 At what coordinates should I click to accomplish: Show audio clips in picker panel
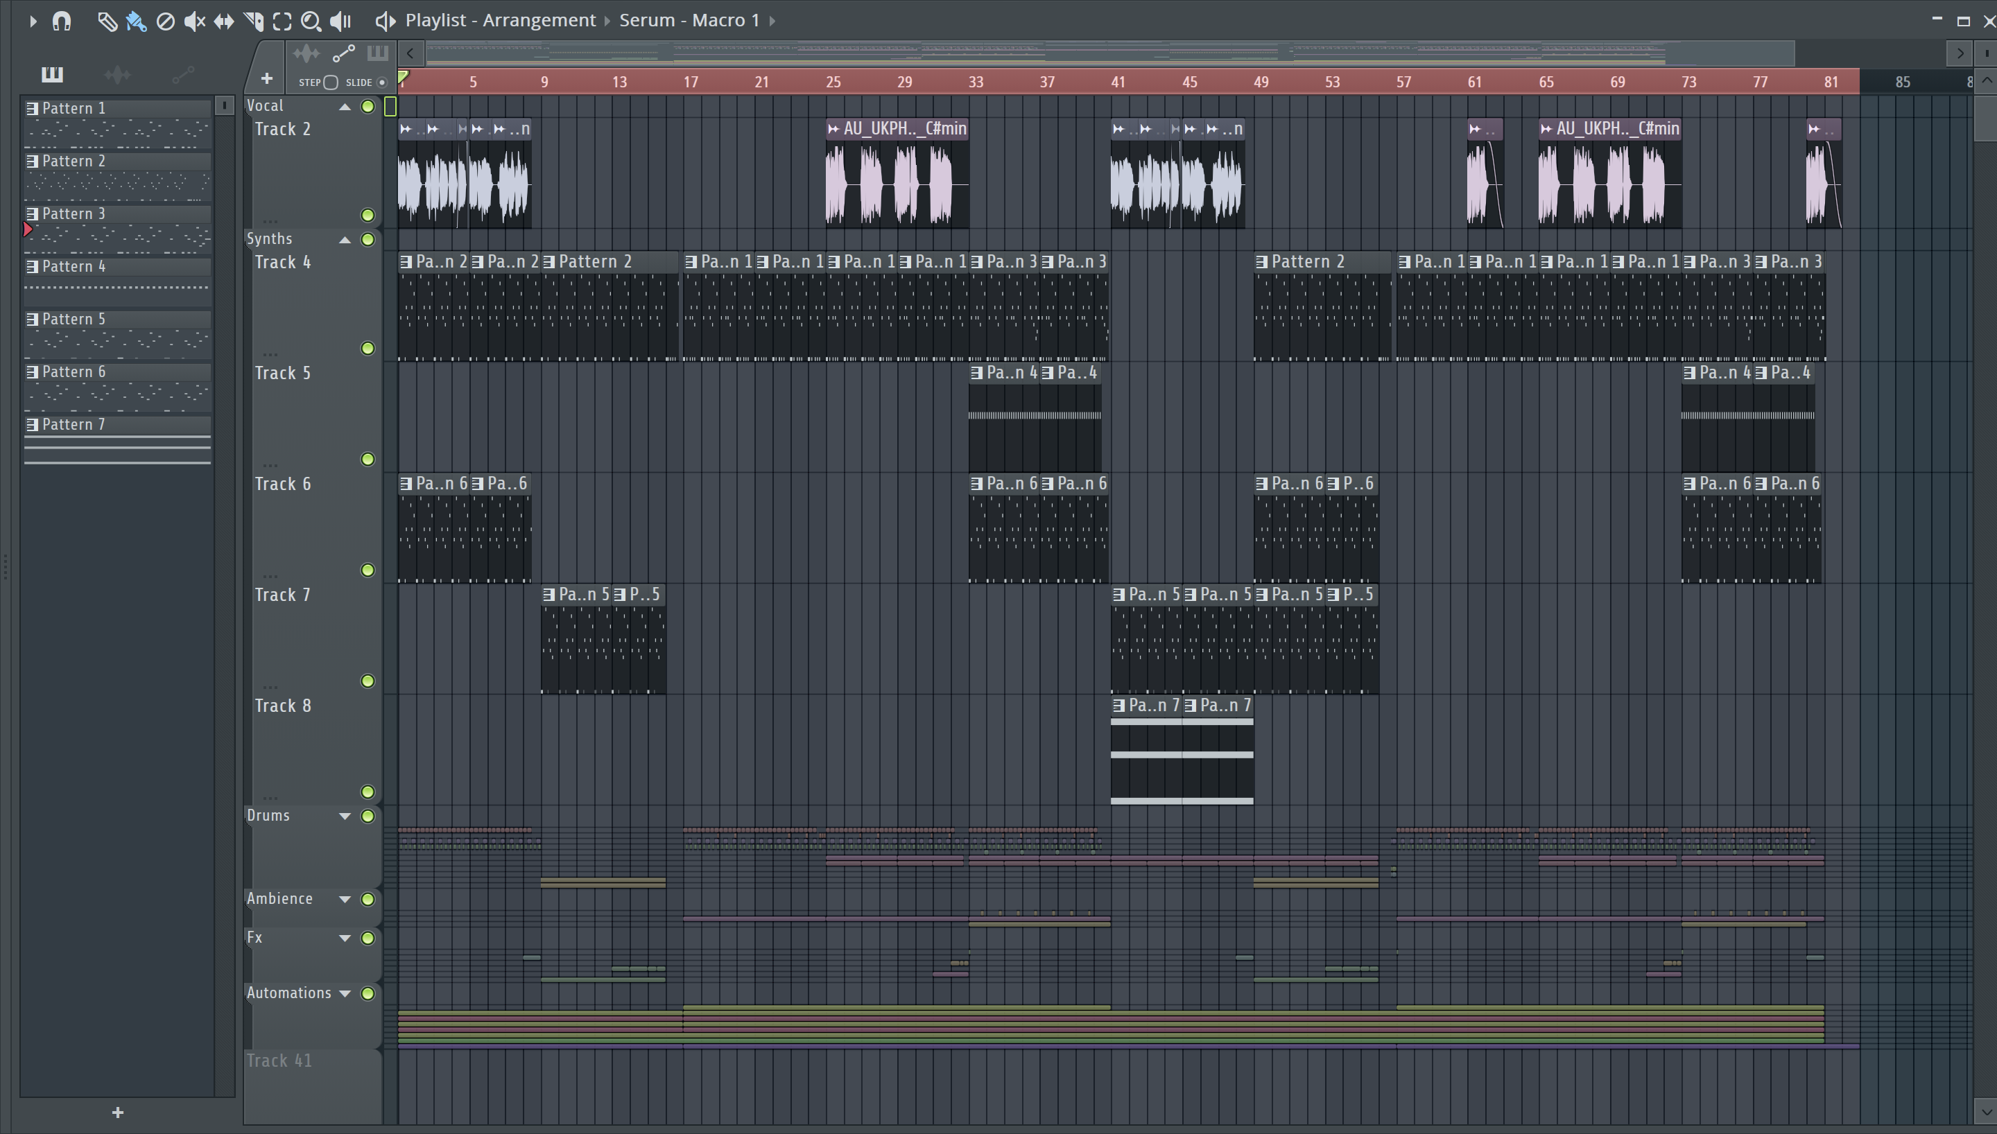pos(118,74)
